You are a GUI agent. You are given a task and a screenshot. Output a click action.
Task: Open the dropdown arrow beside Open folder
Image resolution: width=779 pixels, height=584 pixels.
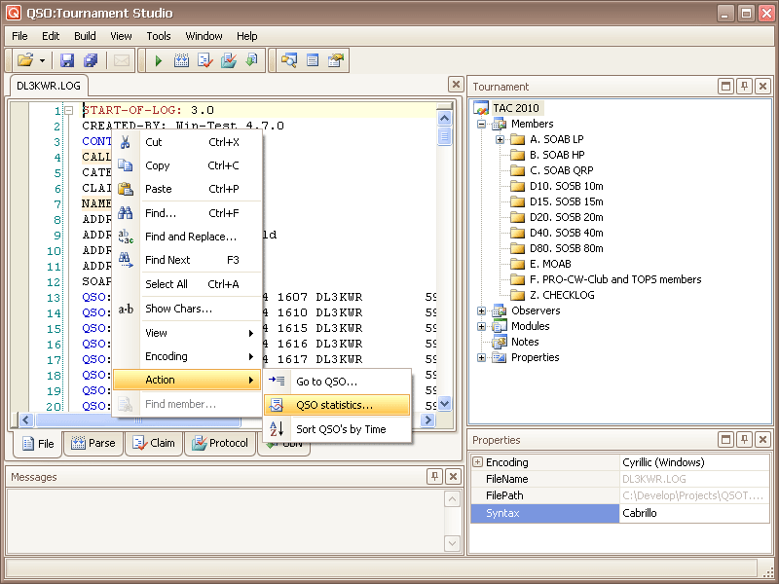coord(42,60)
